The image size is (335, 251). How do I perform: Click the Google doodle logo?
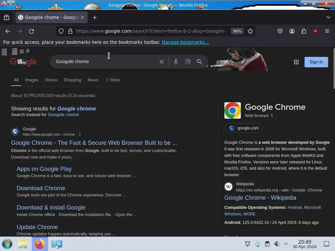pyautogui.click(x=23, y=61)
